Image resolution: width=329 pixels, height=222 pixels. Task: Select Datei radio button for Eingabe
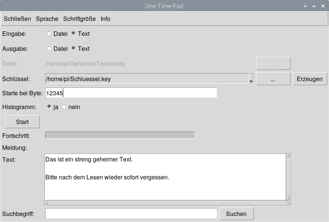pos(49,34)
